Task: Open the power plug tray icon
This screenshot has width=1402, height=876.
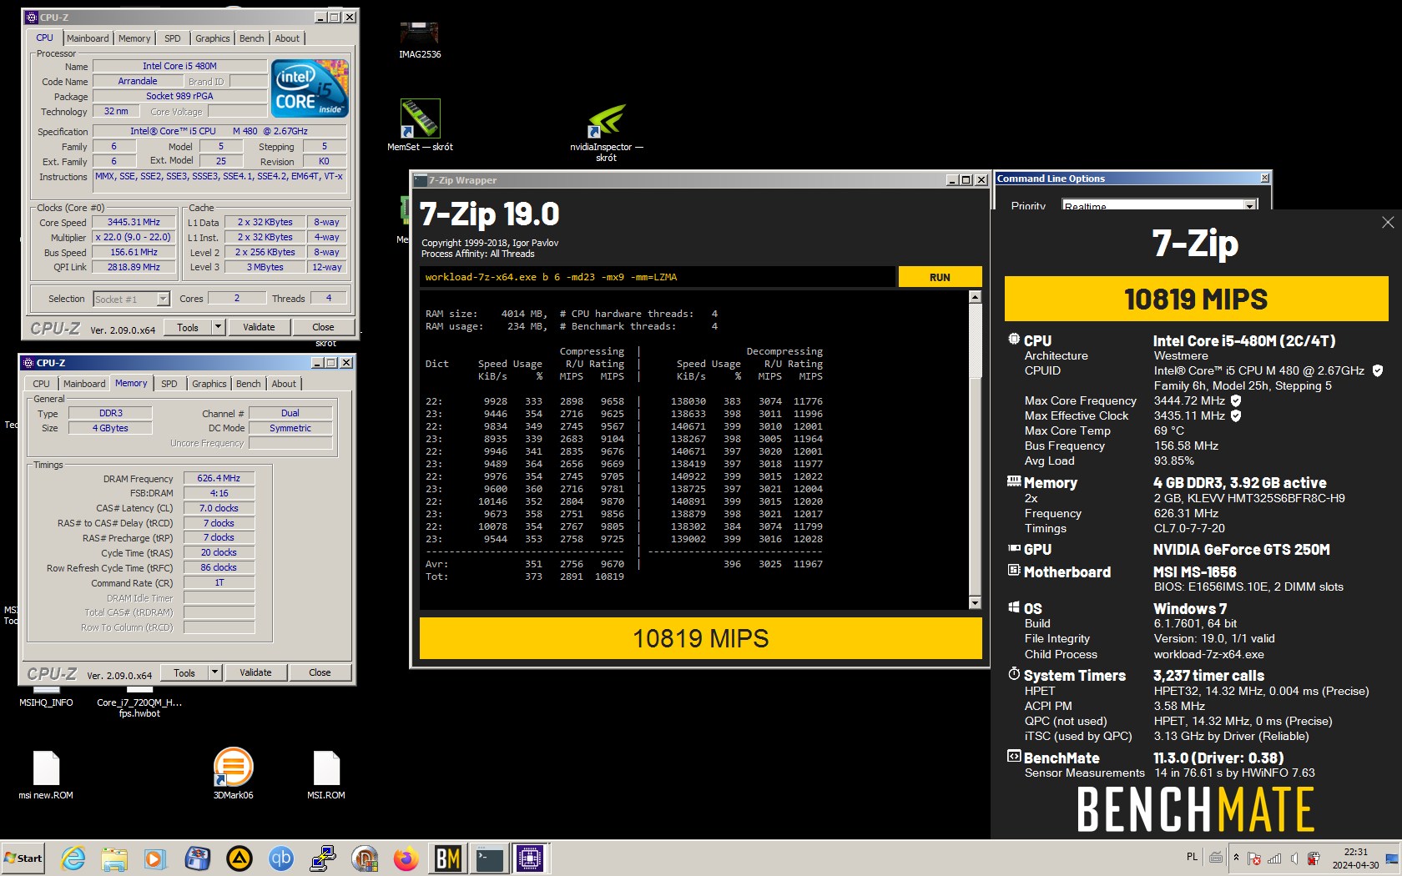Action: coord(1314,858)
